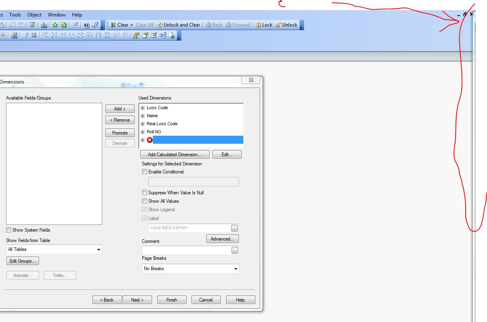Click the Format Painter brush icon
This screenshot has height=322, width=487.
tap(26, 35)
